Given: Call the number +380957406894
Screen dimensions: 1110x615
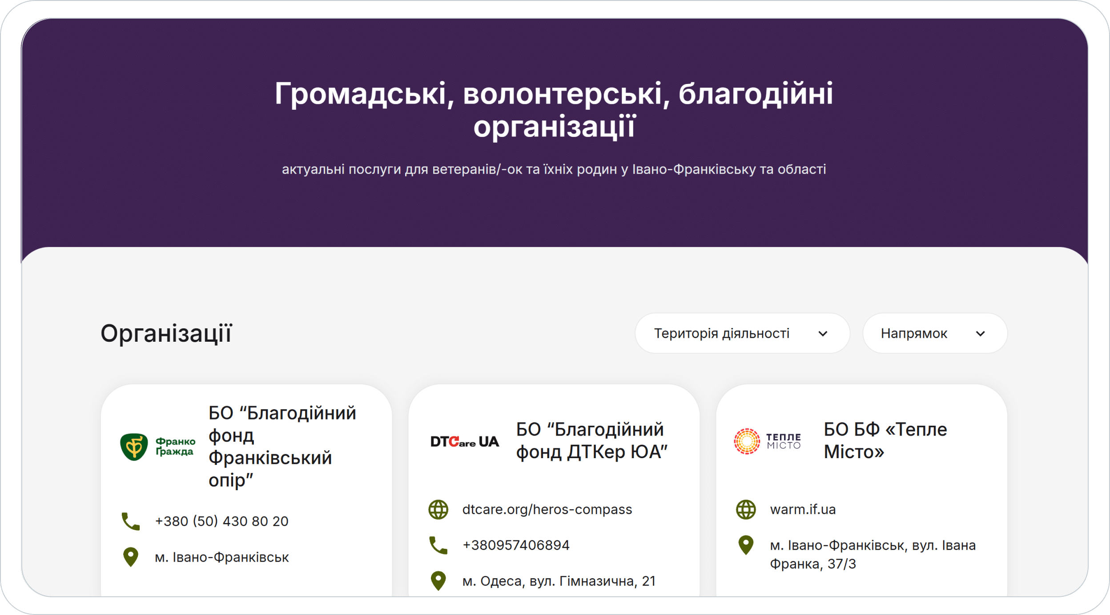Looking at the screenshot, I should 516,545.
